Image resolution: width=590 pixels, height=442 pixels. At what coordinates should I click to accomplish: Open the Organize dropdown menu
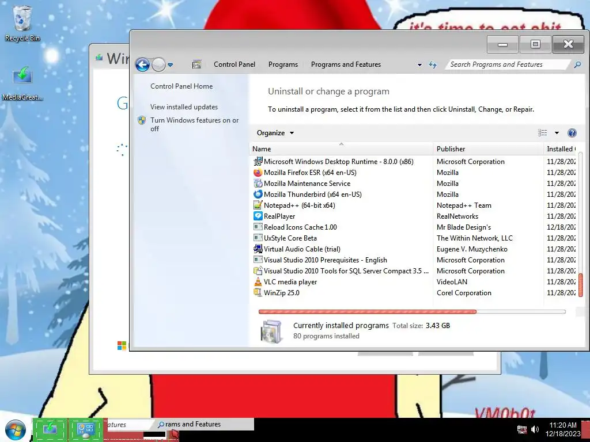275,133
